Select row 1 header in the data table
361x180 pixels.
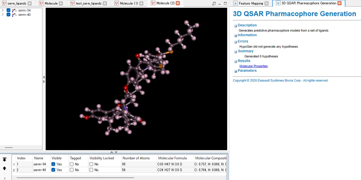pos(14,164)
